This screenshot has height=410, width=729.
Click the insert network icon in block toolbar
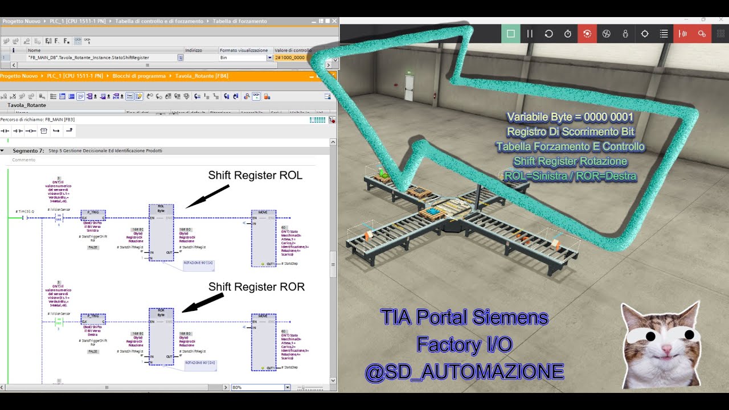(x=4, y=96)
